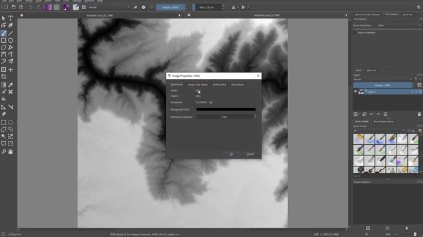Viewport: 423px width, 237px height.
Task: Select the Shape Select arrow tool
Action: point(3,18)
